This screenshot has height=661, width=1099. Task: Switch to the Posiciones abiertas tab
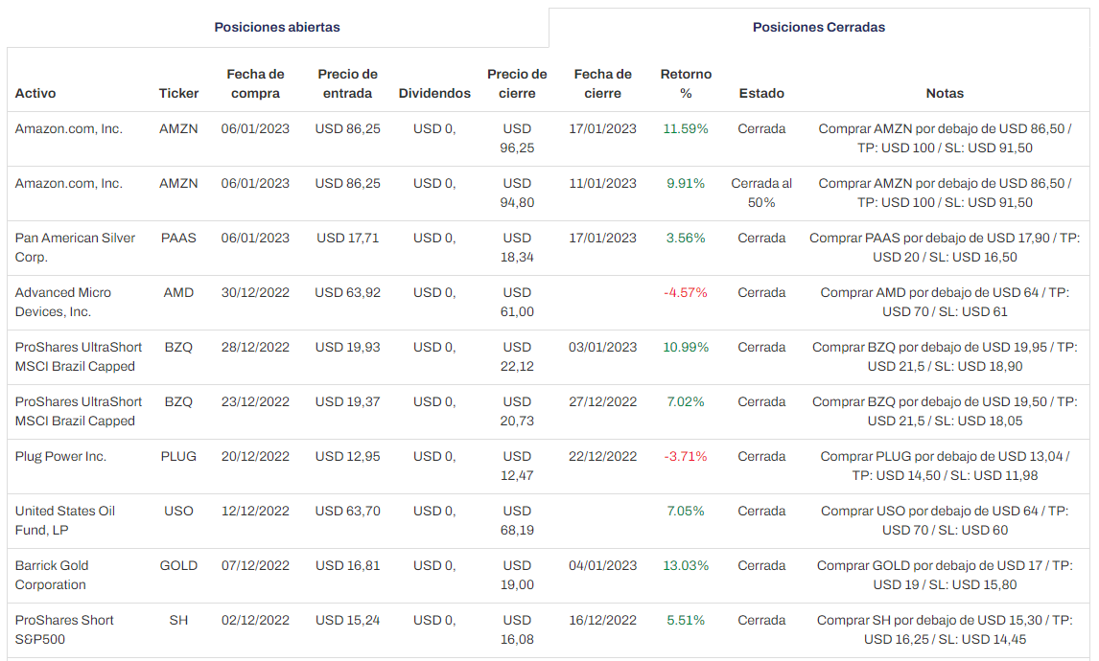[277, 28]
